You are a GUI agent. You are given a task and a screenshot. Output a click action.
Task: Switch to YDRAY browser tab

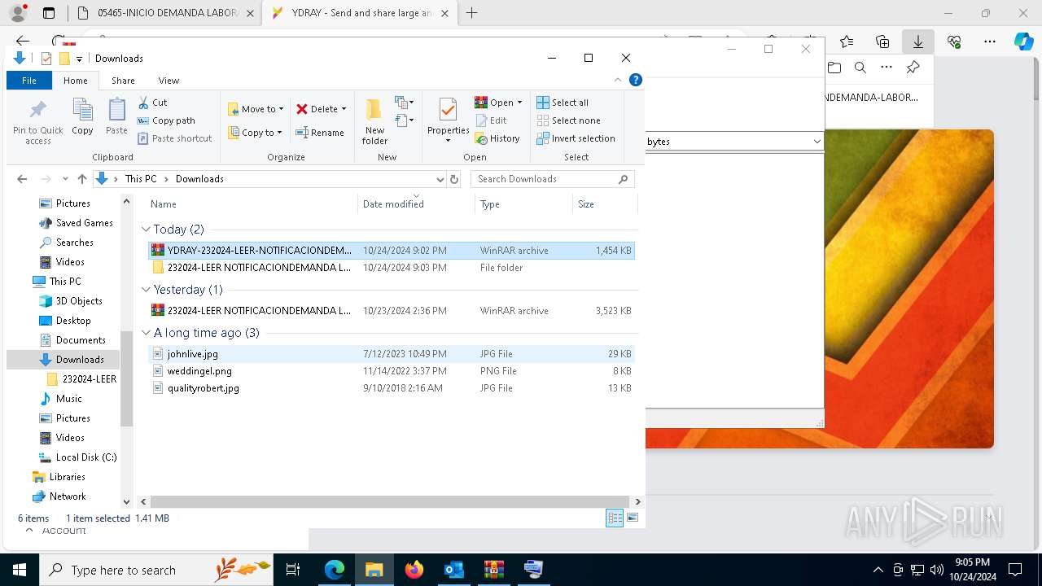pyautogui.click(x=359, y=13)
